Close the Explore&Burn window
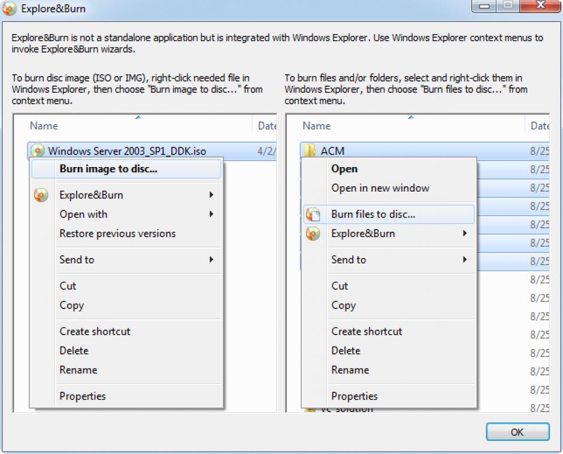563x454 pixels. pyautogui.click(x=540, y=5)
